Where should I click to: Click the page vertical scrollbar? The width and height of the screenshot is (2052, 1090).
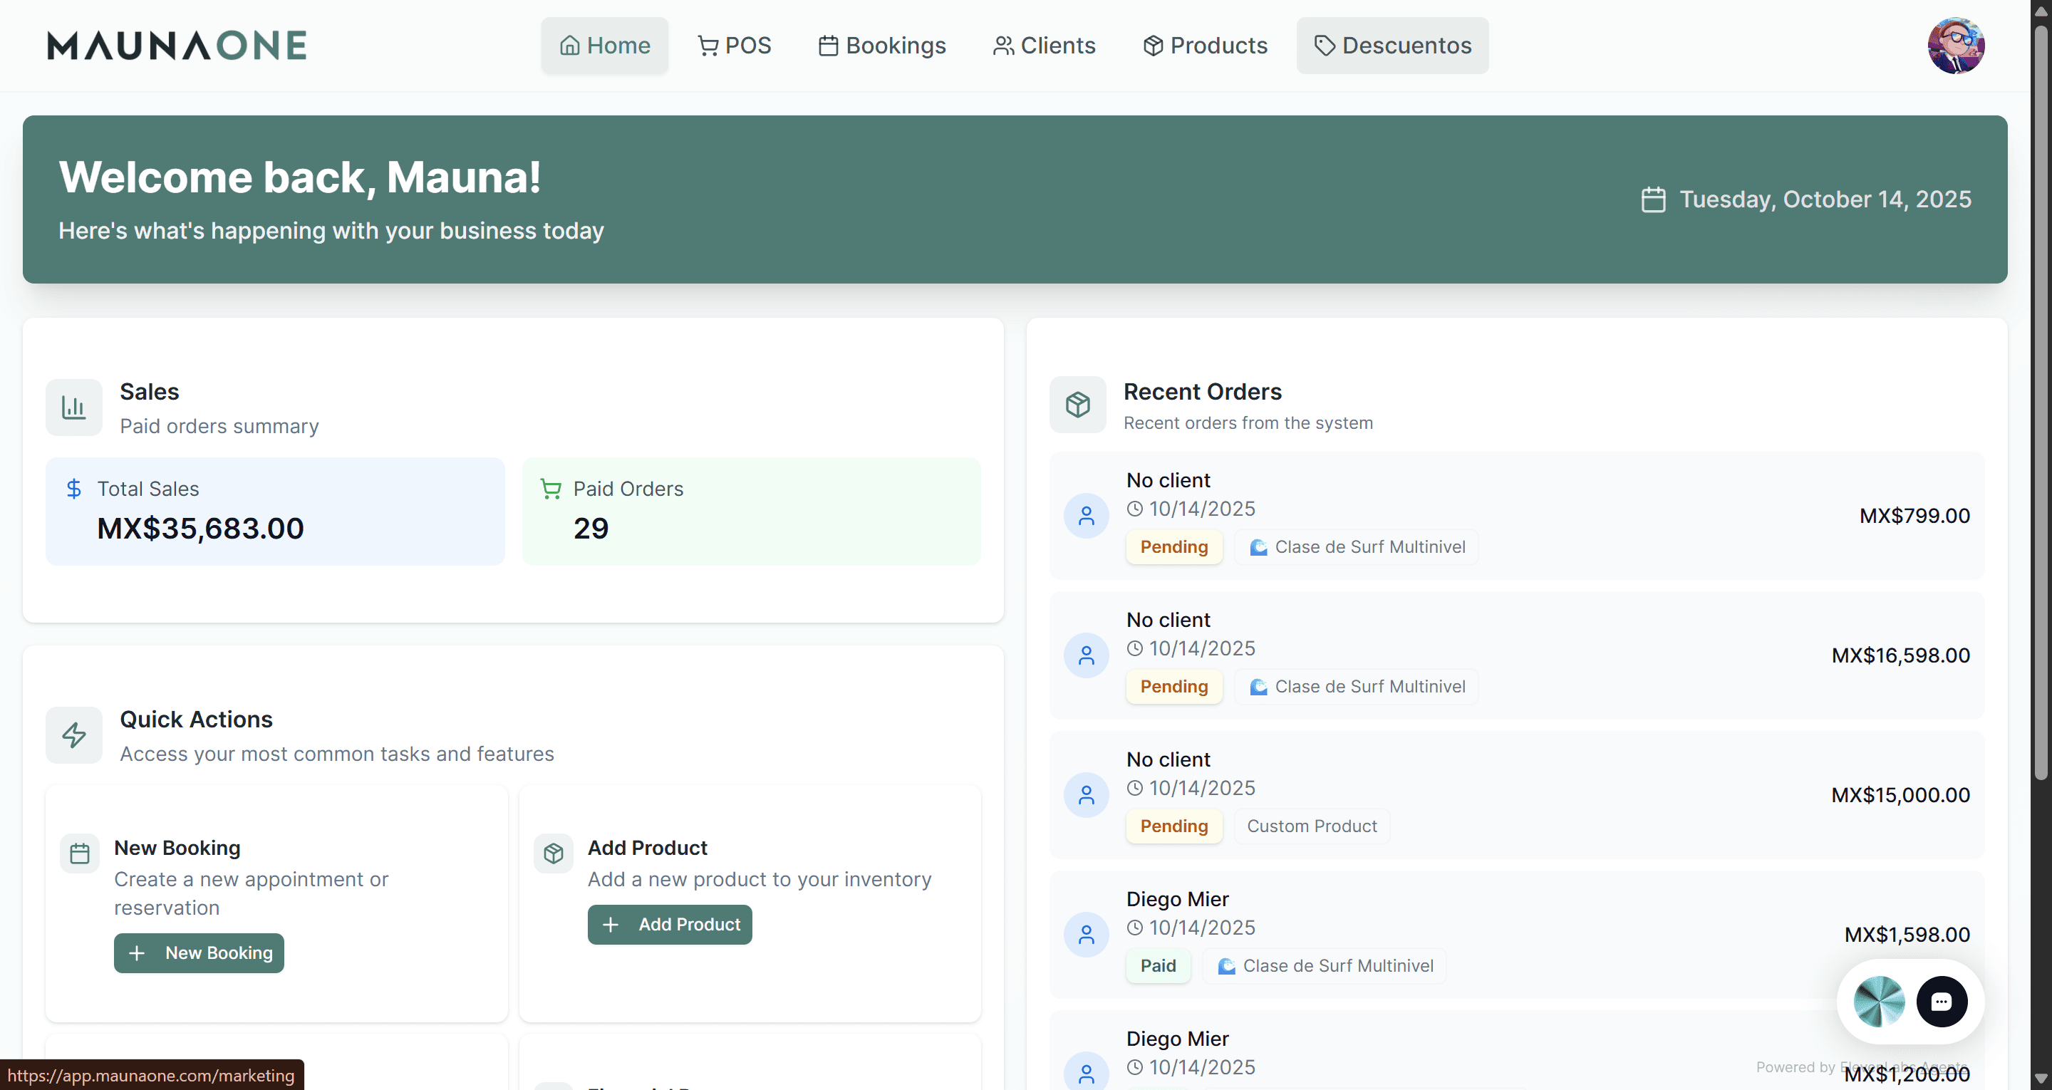coord(2041,403)
